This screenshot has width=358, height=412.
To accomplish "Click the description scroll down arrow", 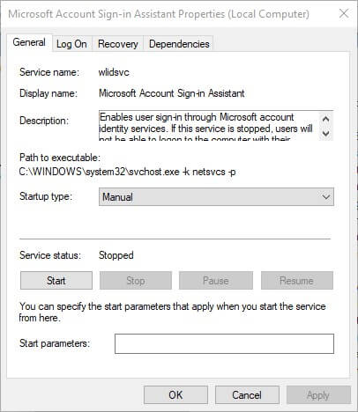I will tap(325, 133).
